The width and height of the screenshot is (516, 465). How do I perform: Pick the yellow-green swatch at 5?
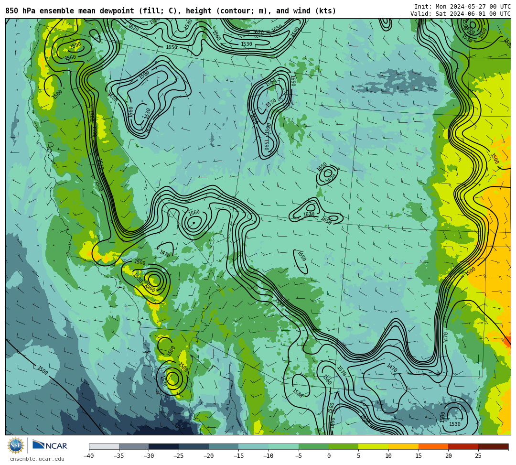pos(374,446)
